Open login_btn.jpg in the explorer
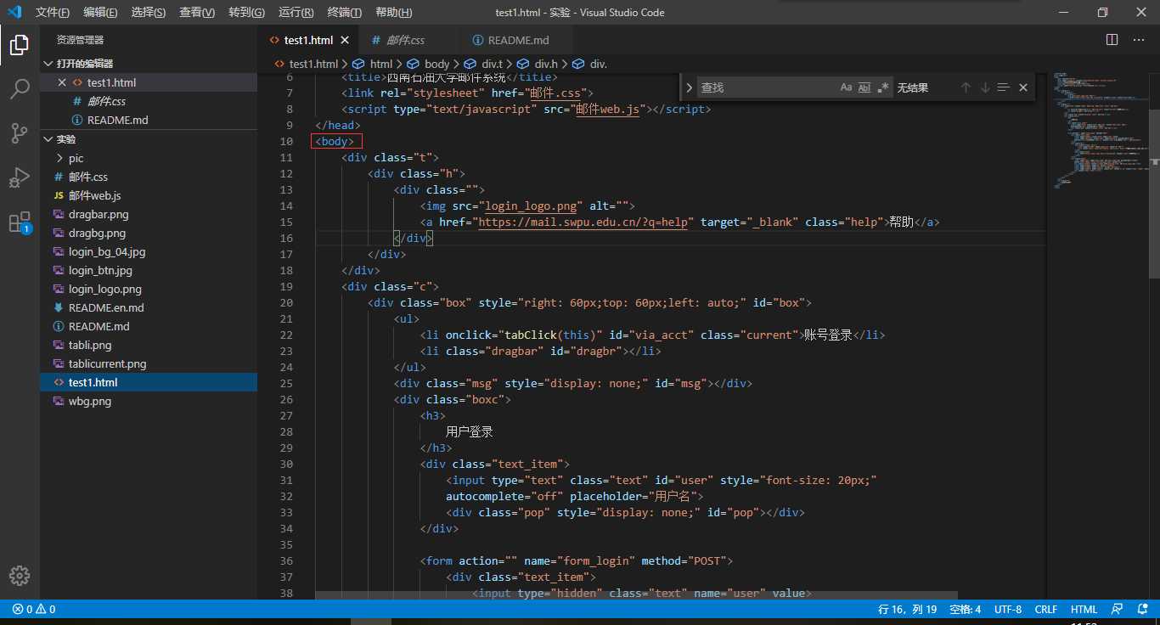The width and height of the screenshot is (1160, 625). [149, 270]
